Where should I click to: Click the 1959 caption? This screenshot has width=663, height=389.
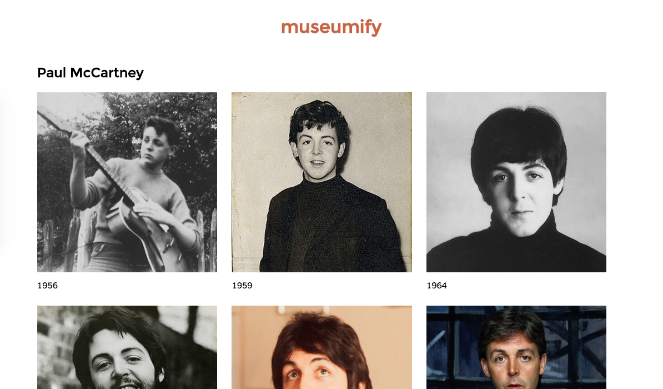tap(242, 286)
